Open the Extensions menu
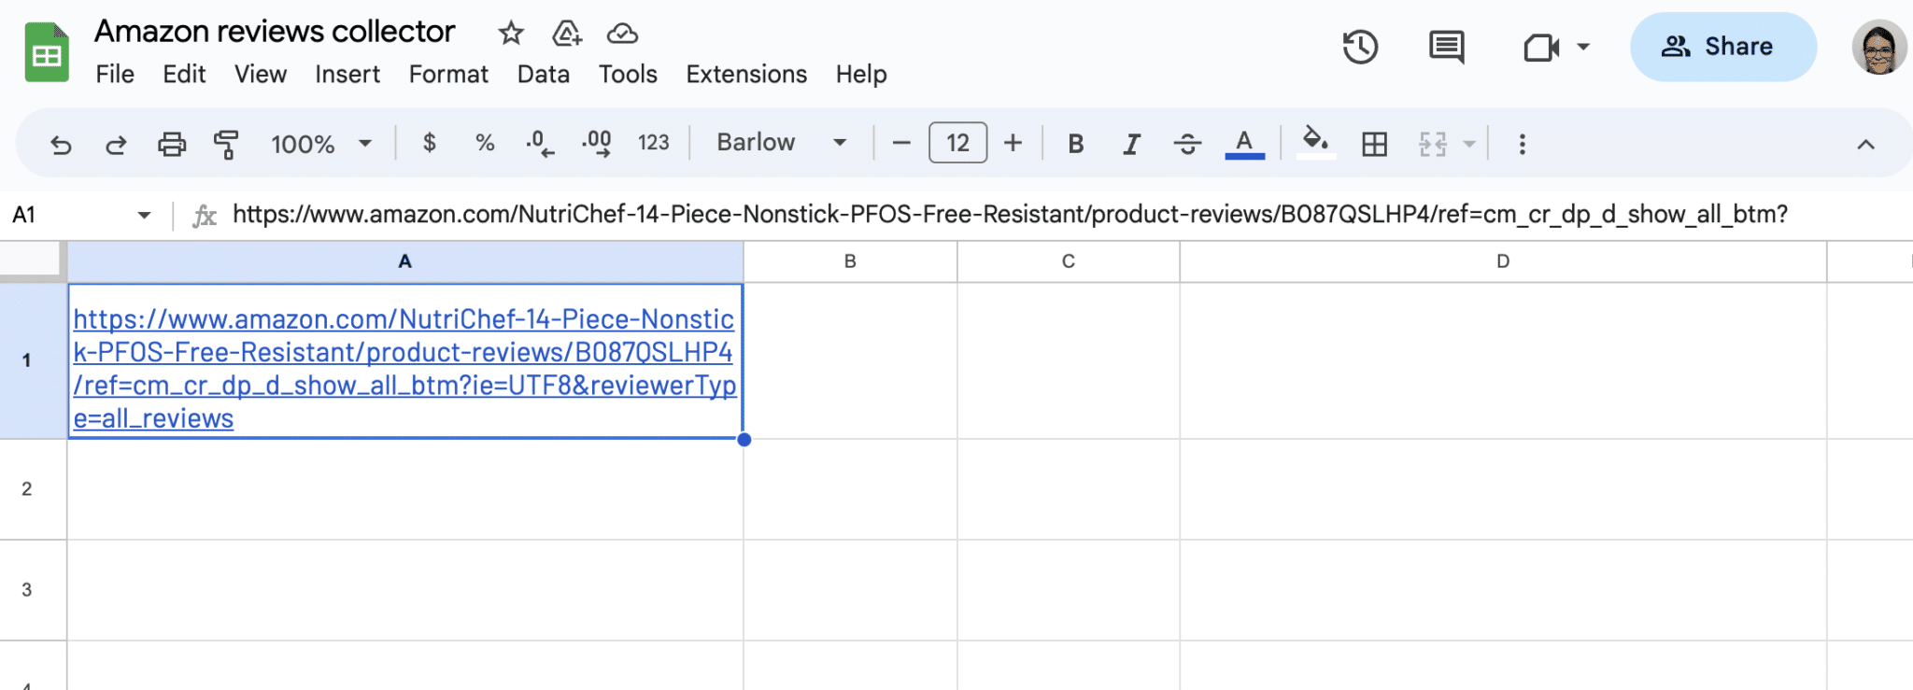 click(x=746, y=74)
